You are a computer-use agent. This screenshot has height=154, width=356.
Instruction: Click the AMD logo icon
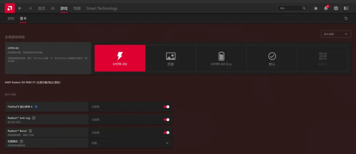[10, 8]
